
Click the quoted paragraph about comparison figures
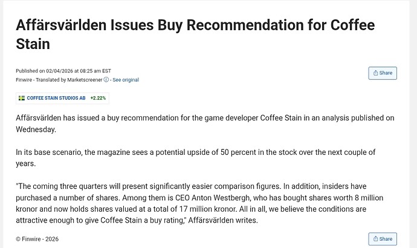pos(205,203)
